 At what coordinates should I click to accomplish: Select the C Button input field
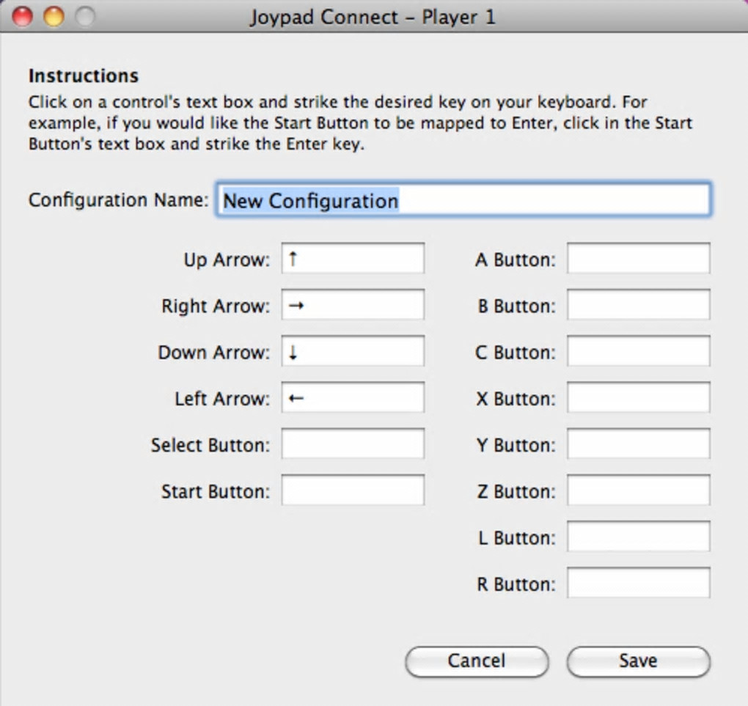(638, 352)
